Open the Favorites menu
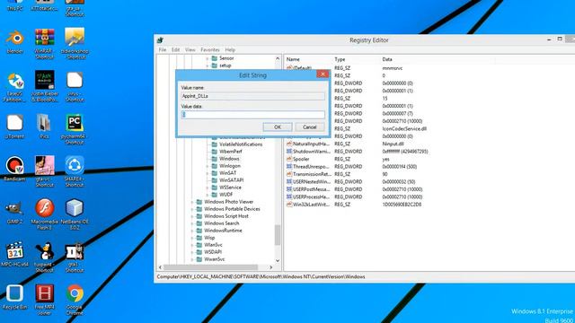Image resolution: width=575 pixels, height=323 pixels. tap(210, 50)
